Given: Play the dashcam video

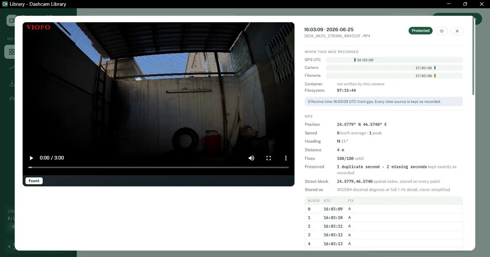Looking at the screenshot, I should [x=31, y=158].
